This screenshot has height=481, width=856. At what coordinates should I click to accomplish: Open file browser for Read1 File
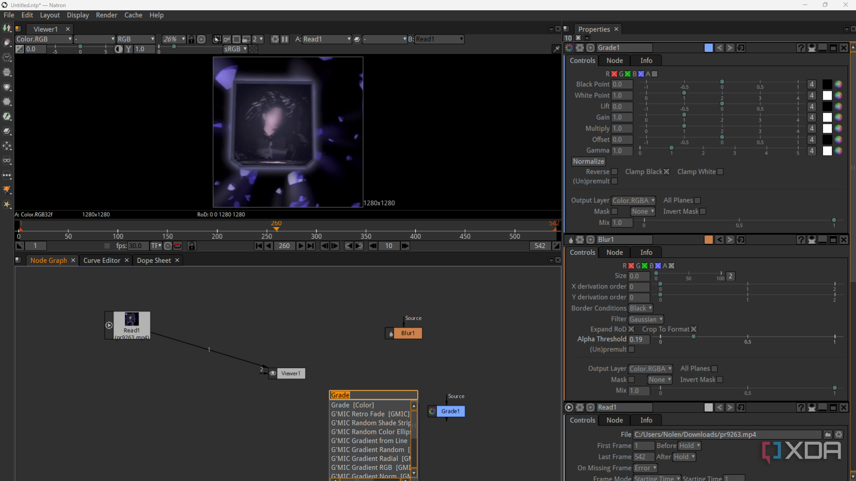click(828, 435)
